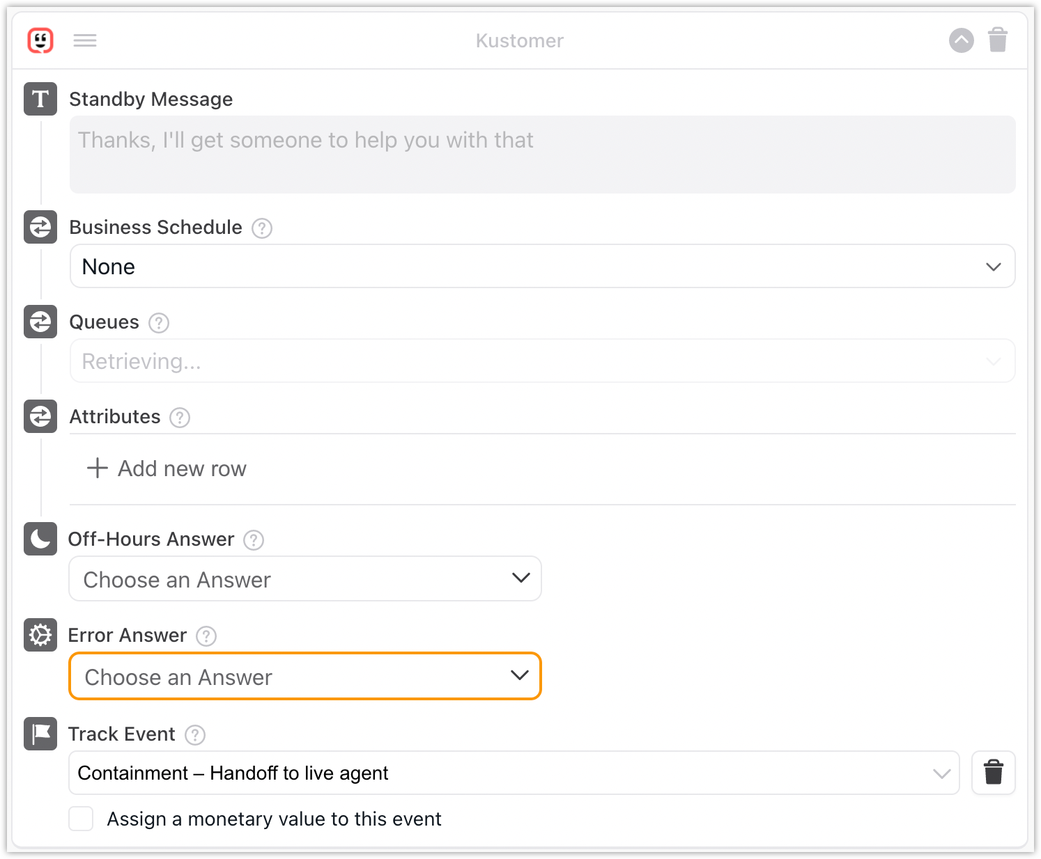Image resolution: width=1041 pixels, height=859 pixels.
Task: Open the Error Answer help tooltip
Action: (206, 636)
